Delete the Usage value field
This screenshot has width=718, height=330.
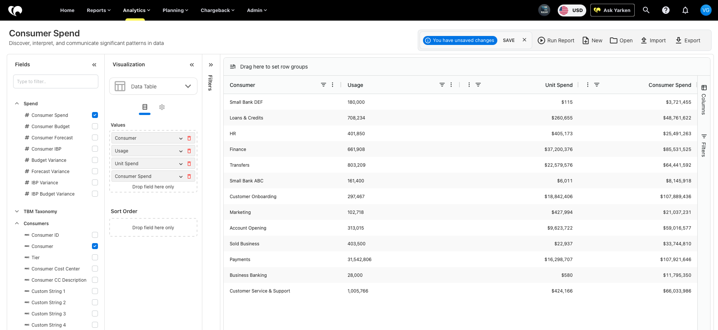pos(189,151)
